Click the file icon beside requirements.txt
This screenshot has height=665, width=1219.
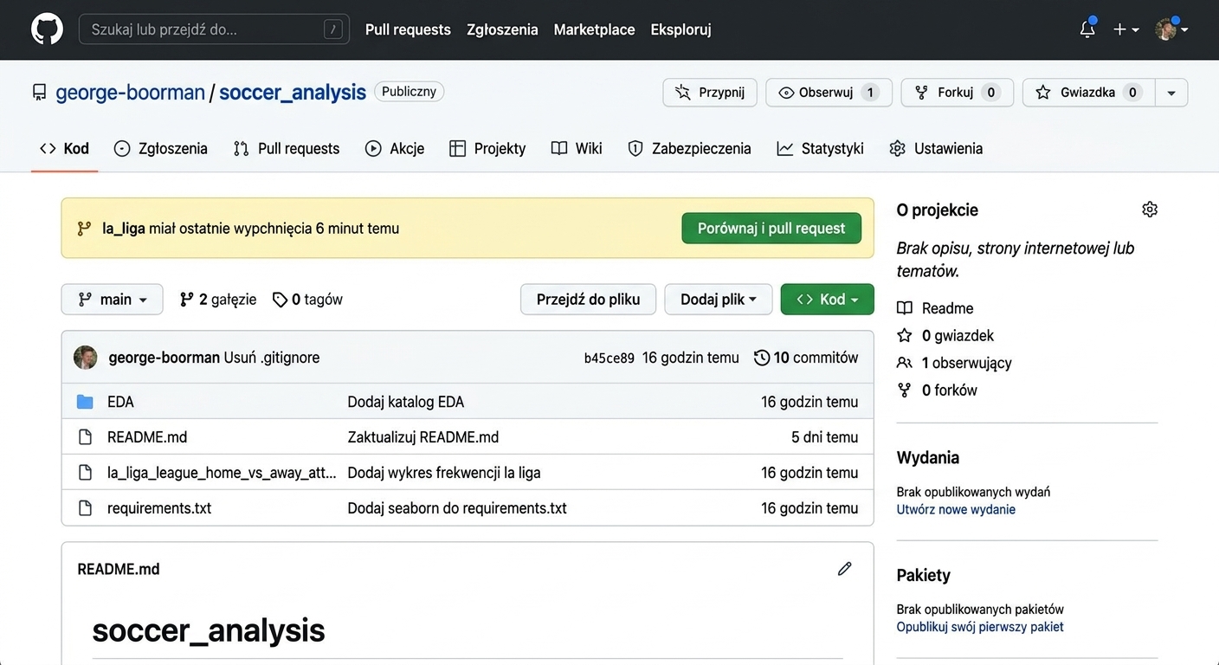[85, 508]
